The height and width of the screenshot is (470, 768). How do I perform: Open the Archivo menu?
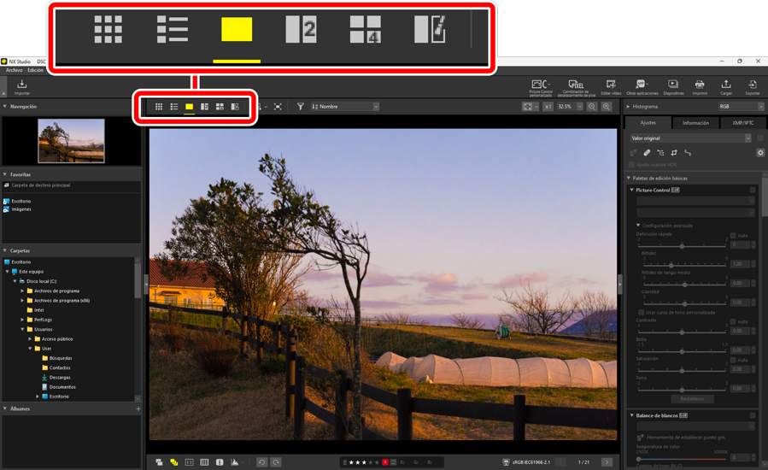pyautogui.click(x=14, y=70)
